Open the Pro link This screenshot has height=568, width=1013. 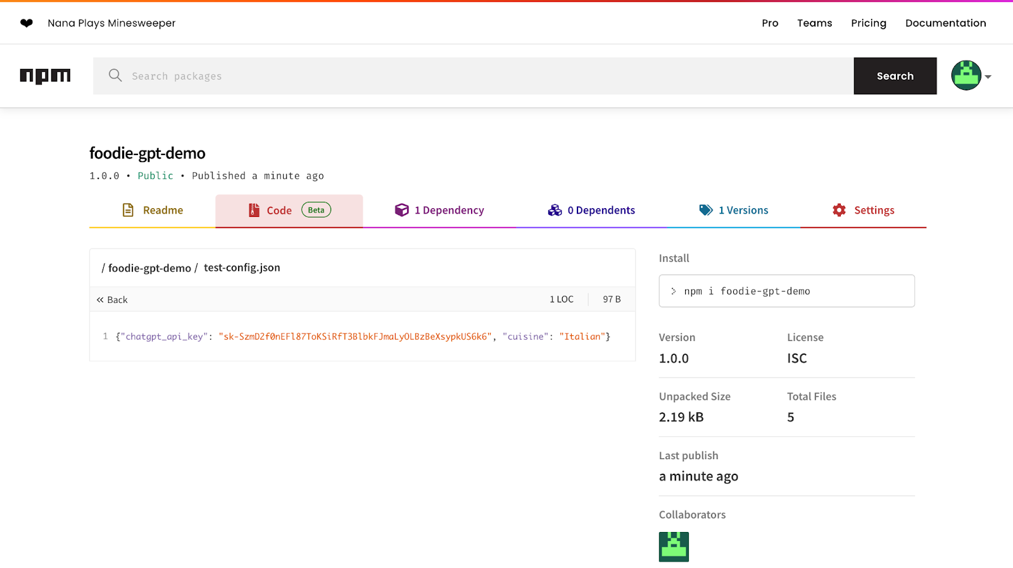click(x=770, y=23)
